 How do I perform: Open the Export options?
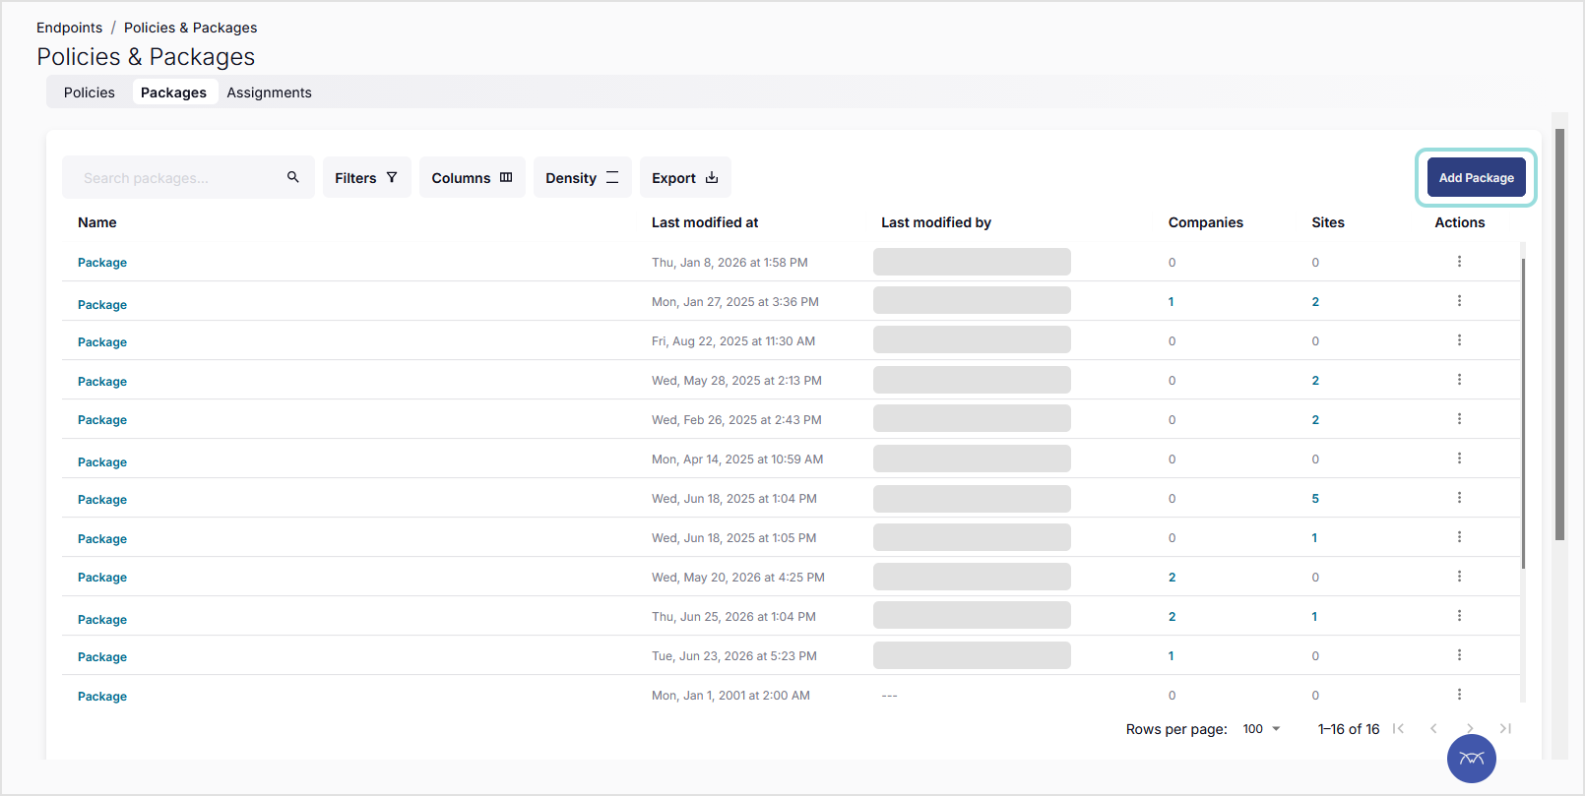685,178
